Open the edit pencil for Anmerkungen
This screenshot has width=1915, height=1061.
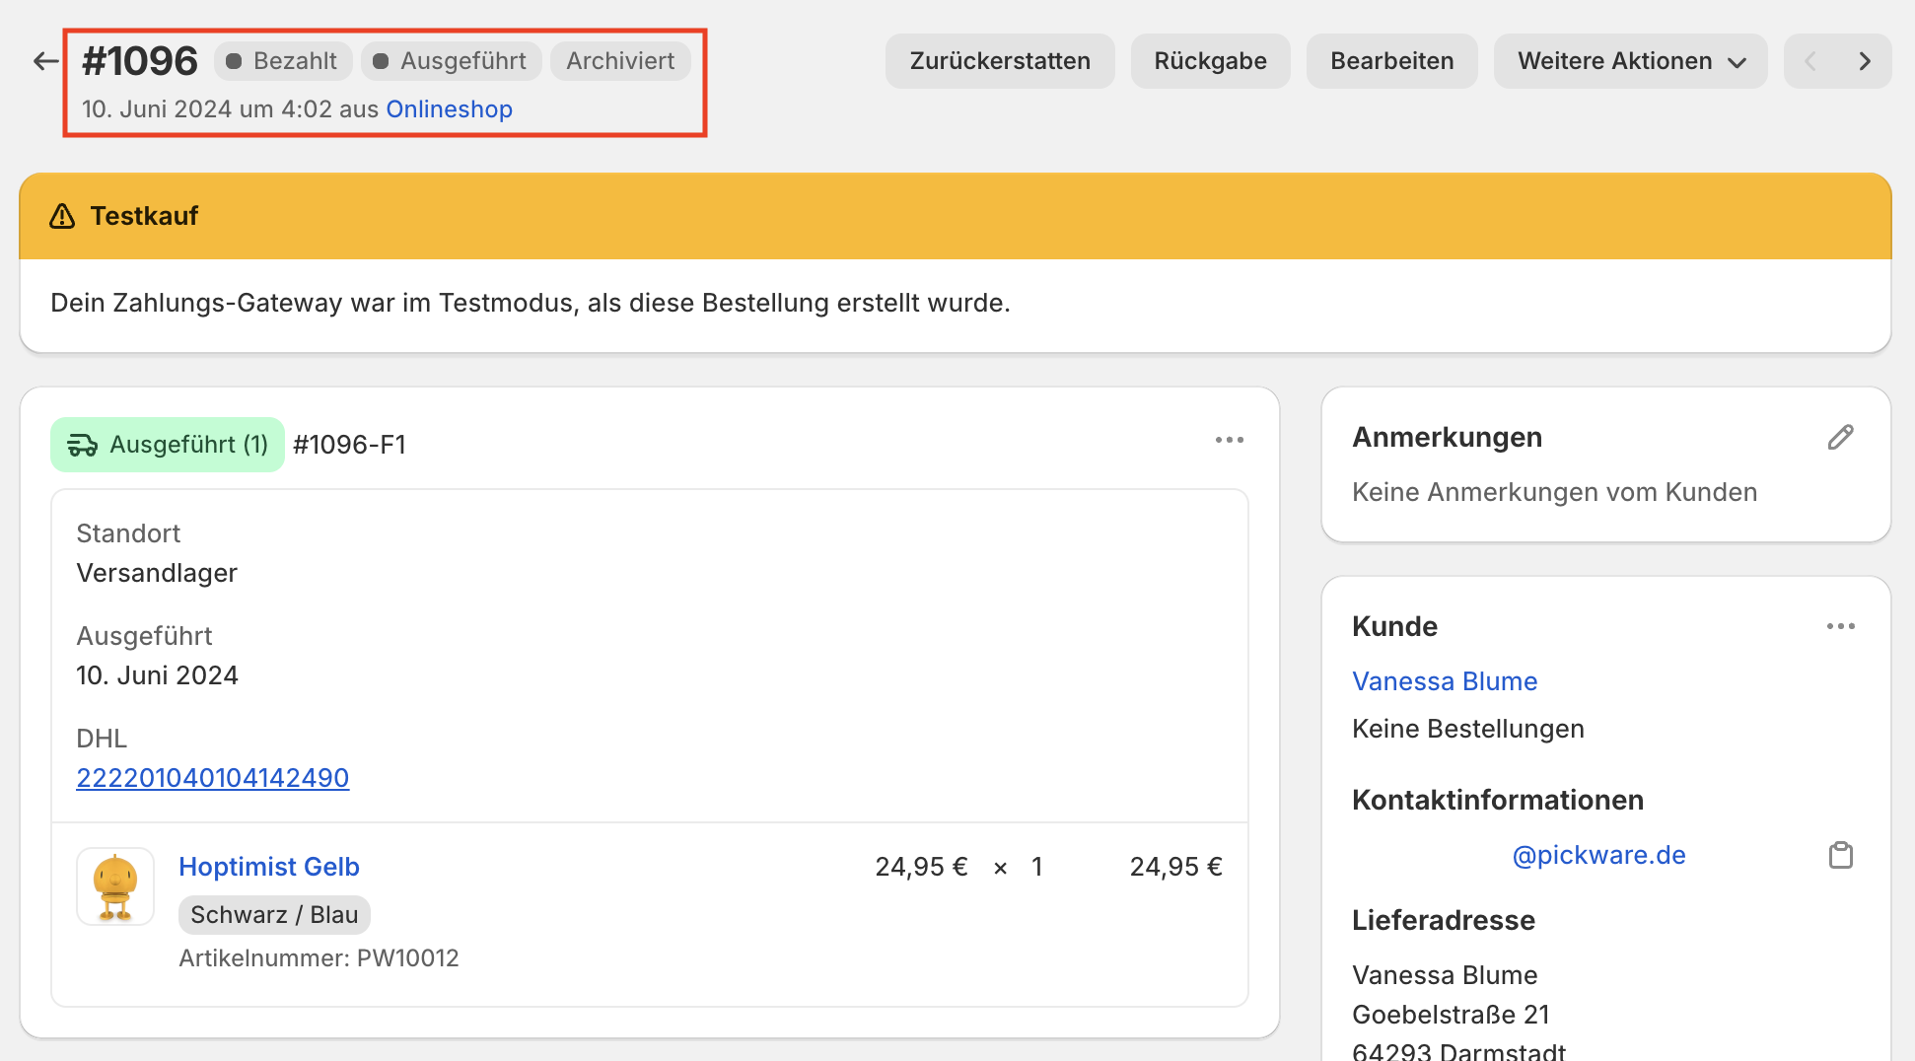[1842, 436]
